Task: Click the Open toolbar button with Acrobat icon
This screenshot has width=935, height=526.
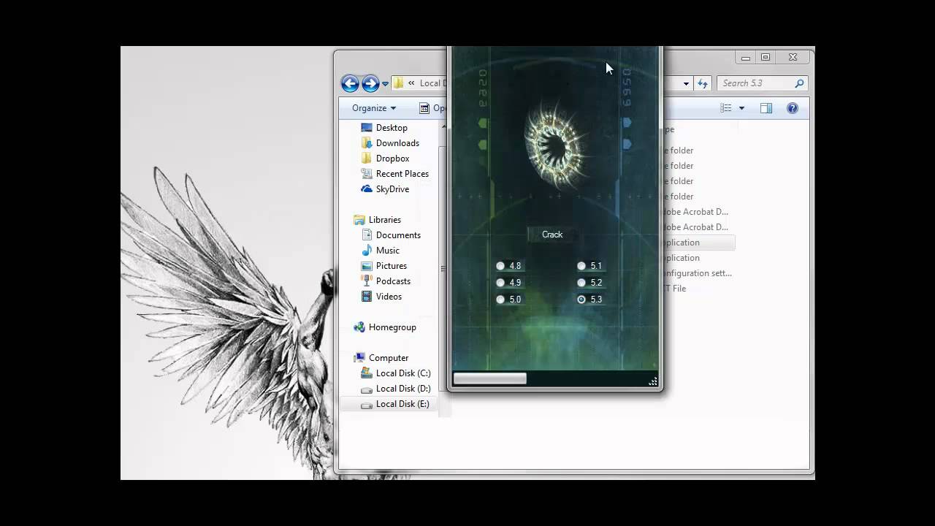Action: (x=432, y=108)
